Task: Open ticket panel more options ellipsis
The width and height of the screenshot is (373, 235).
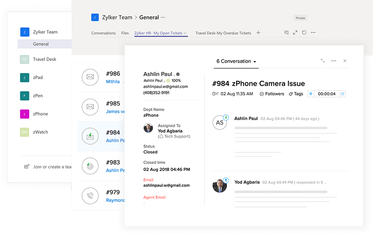Action: 334,61
